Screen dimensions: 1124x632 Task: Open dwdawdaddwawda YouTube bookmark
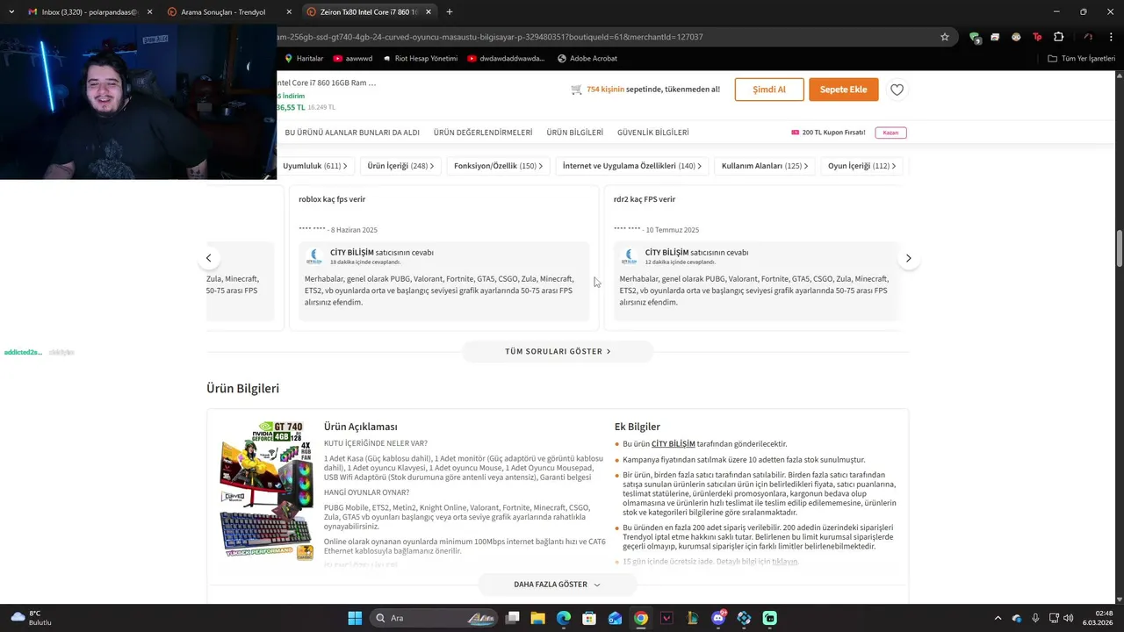(x=508, y=58)
